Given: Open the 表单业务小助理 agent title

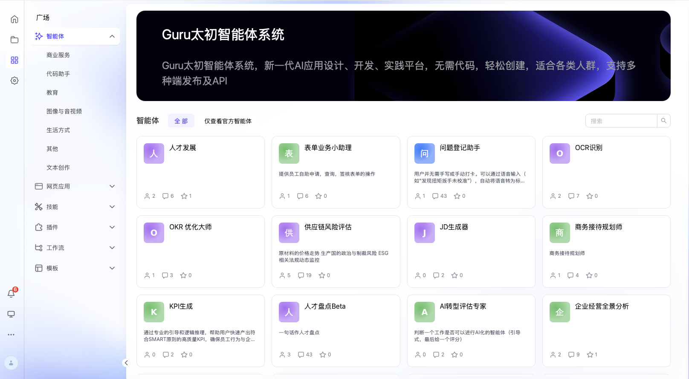Looking at the screenshot, I should [x=328, y=148].
